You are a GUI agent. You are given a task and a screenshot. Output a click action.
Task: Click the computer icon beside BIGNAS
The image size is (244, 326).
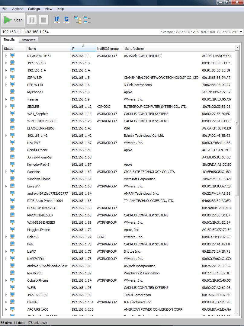pyautogui.click(x=12, y=302)
